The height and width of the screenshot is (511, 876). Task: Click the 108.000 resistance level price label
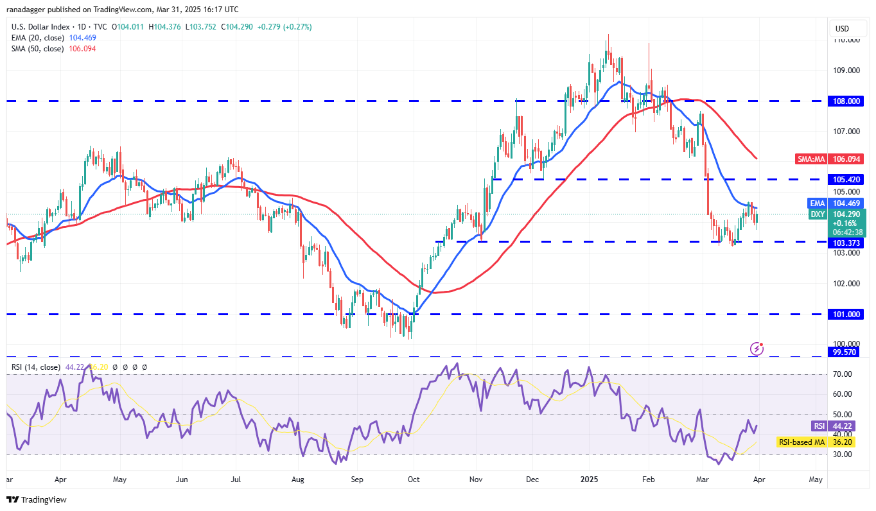point(846,101)
